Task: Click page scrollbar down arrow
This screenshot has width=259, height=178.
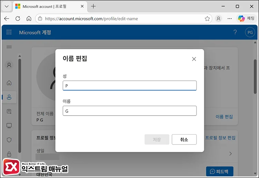Action: (255, 174)
